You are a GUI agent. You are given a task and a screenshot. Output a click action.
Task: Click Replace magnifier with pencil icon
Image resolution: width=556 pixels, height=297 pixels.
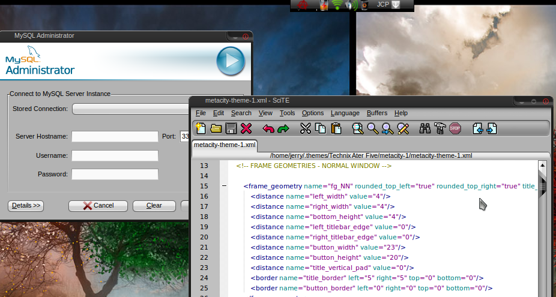pos(403,128)
